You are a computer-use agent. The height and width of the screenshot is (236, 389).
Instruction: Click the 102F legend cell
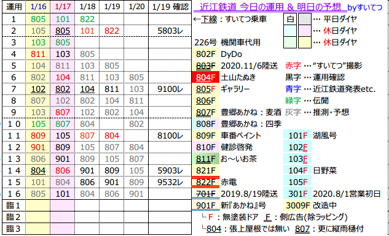pos(297,147)
